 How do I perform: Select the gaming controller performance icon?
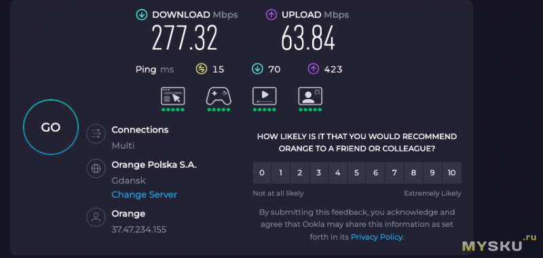(x=219, y=96)
